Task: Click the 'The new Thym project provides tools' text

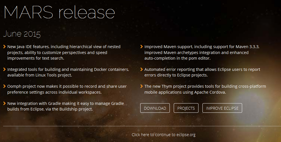Action: [205, 89]
